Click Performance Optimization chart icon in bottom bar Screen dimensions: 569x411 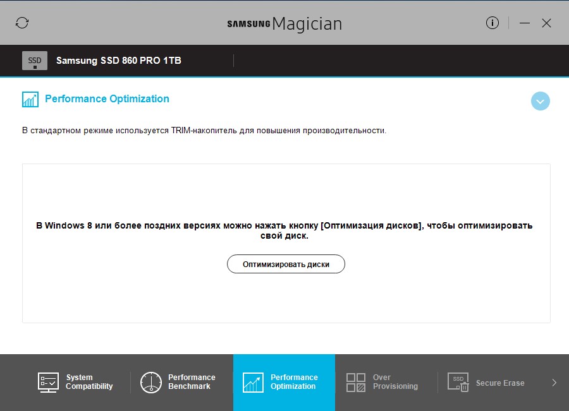pos(253,383)
